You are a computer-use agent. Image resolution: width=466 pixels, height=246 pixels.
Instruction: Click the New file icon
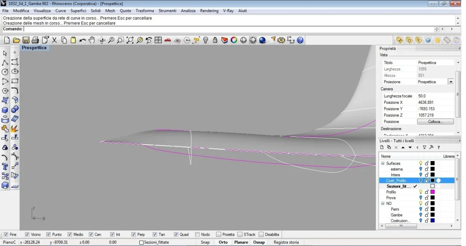tap(7, 40)
